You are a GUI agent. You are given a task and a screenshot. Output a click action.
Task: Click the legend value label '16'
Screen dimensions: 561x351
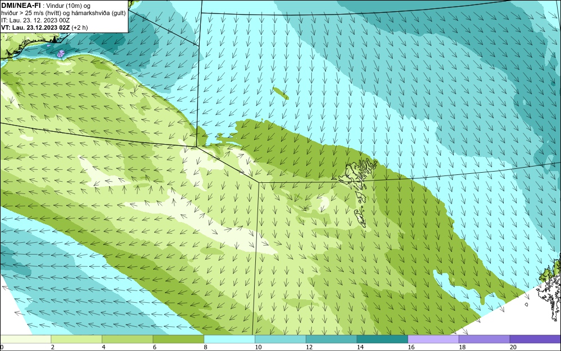[x=411, y=347]
